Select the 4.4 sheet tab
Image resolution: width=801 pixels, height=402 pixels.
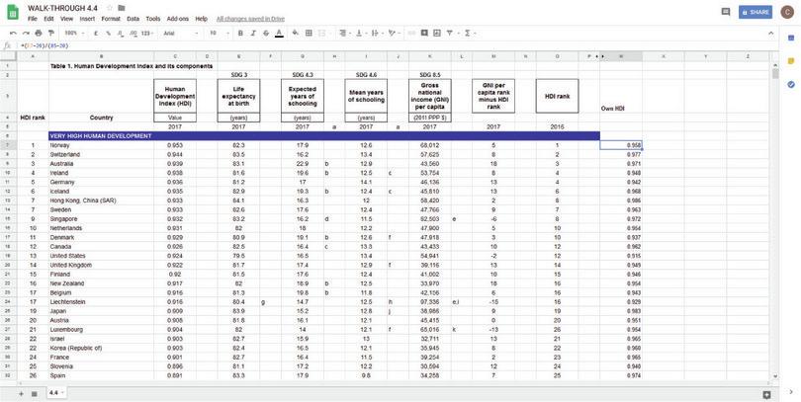click(57, 393)
